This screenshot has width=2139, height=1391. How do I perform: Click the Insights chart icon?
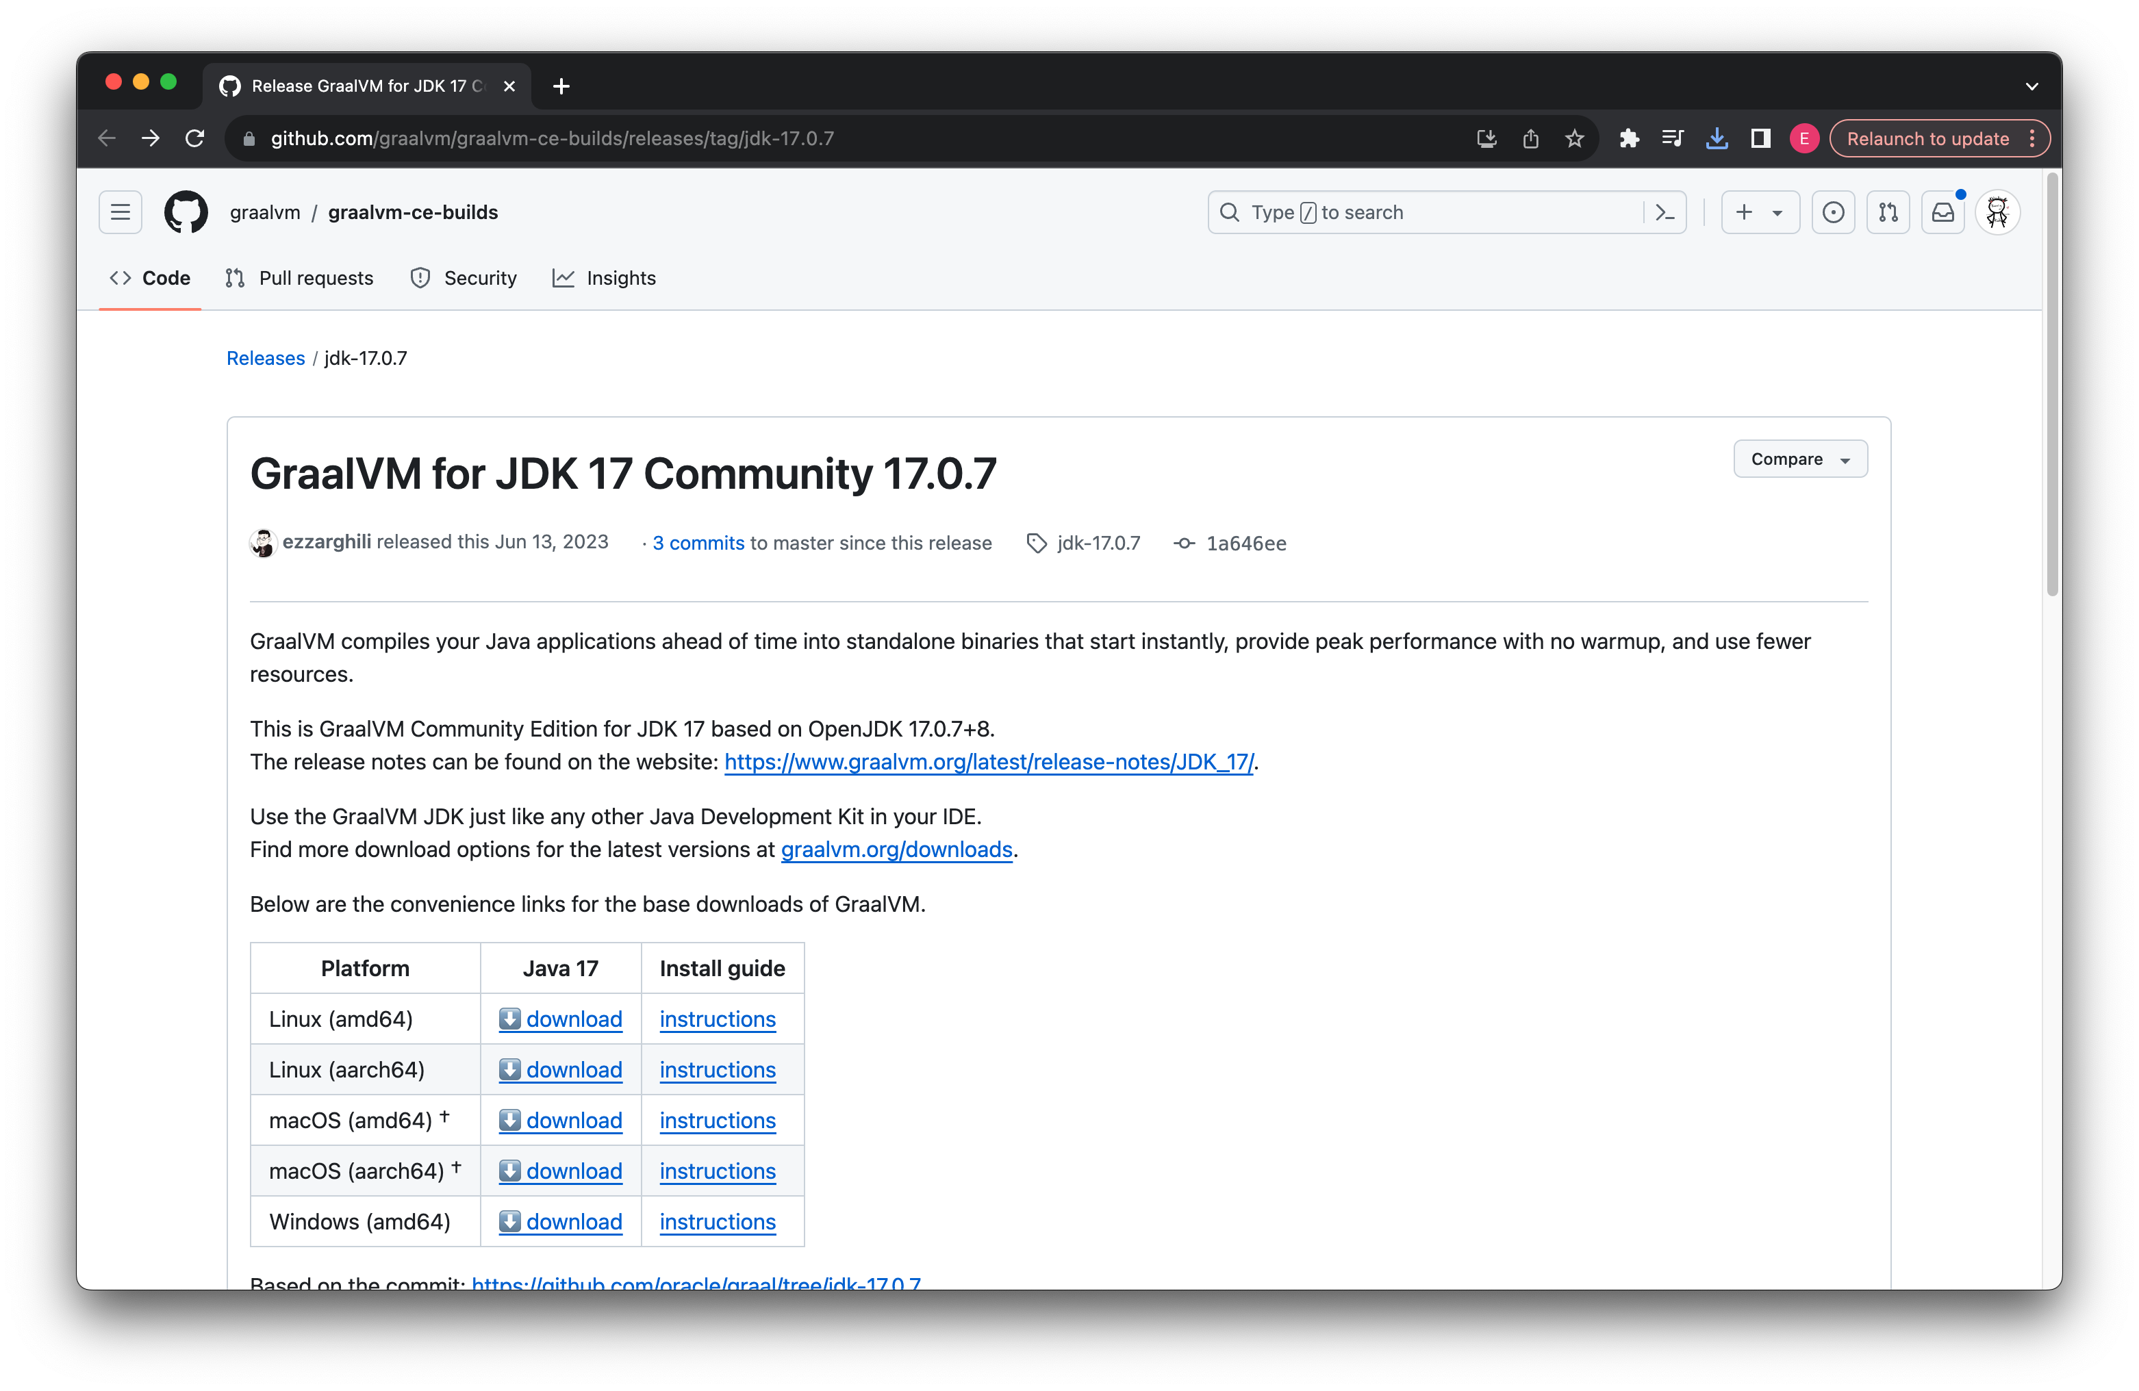coord(563,277)
